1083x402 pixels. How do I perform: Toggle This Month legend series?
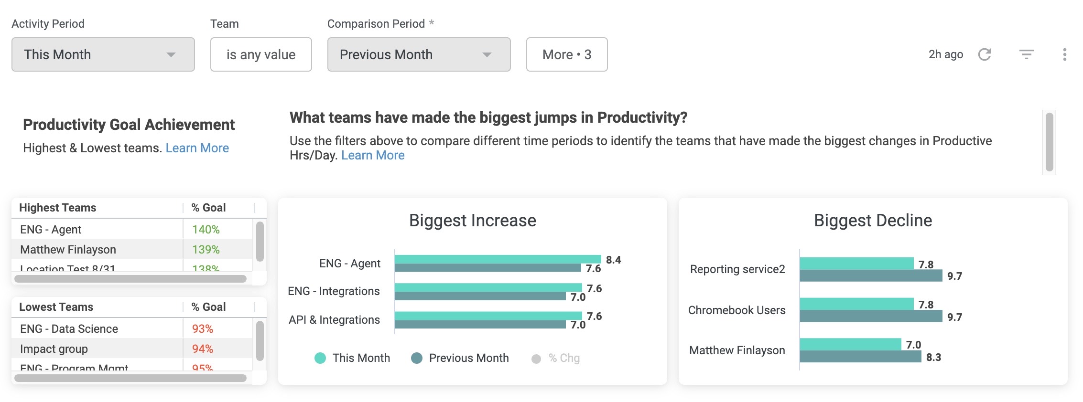tap(353, 358)
